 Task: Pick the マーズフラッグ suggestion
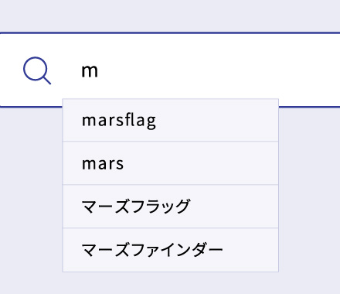coord(171,207)
